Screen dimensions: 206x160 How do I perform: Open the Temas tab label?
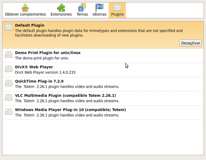coord(82,14)
